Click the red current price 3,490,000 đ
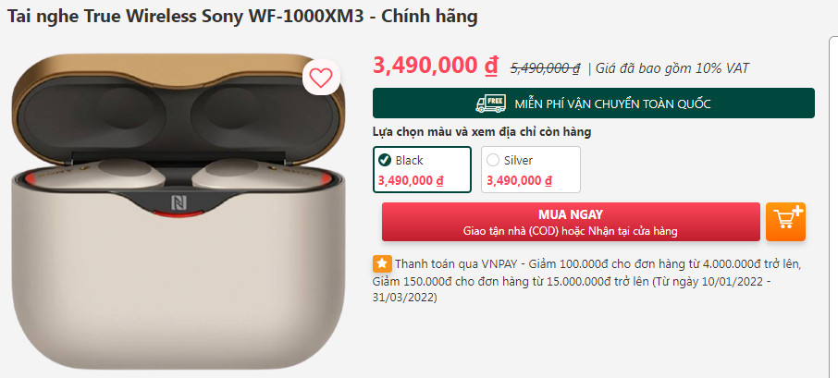This screenshot has height=378, width=838. pos(435,67)
